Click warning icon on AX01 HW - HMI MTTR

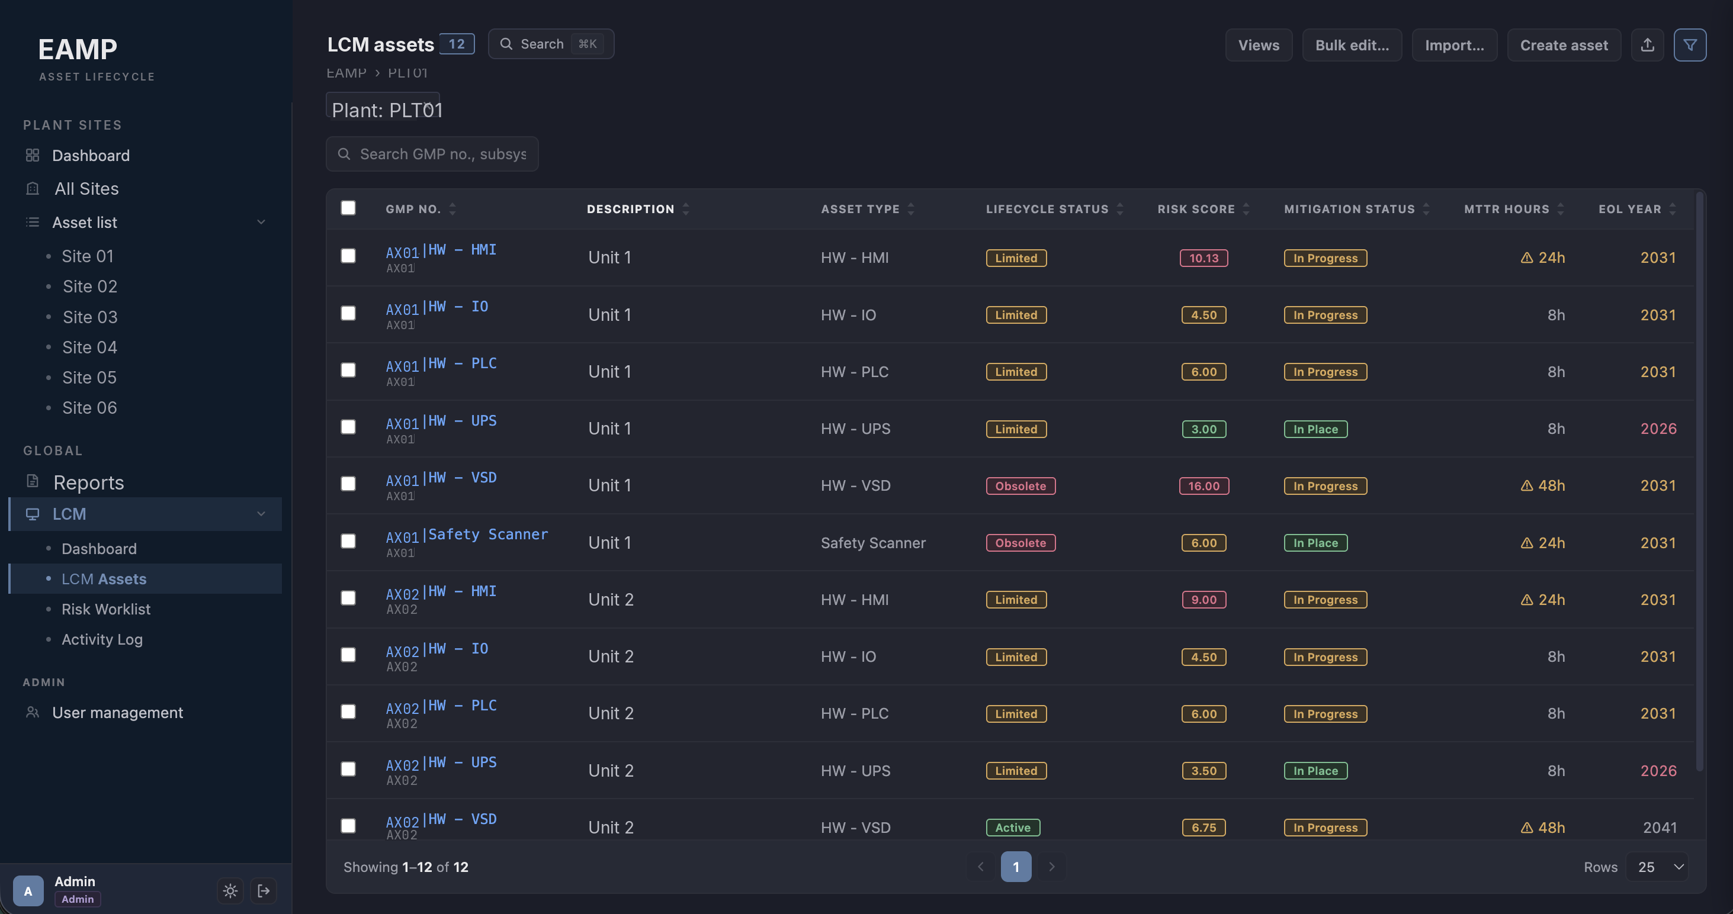click(1526, 258)
